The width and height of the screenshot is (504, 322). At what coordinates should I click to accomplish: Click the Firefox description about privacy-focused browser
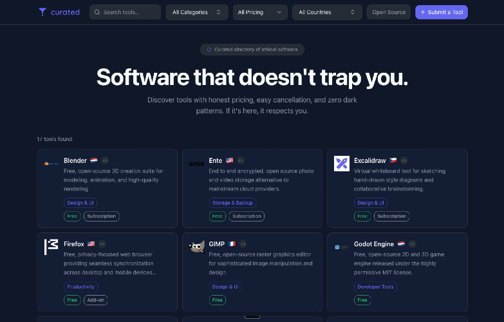[110, 263]
